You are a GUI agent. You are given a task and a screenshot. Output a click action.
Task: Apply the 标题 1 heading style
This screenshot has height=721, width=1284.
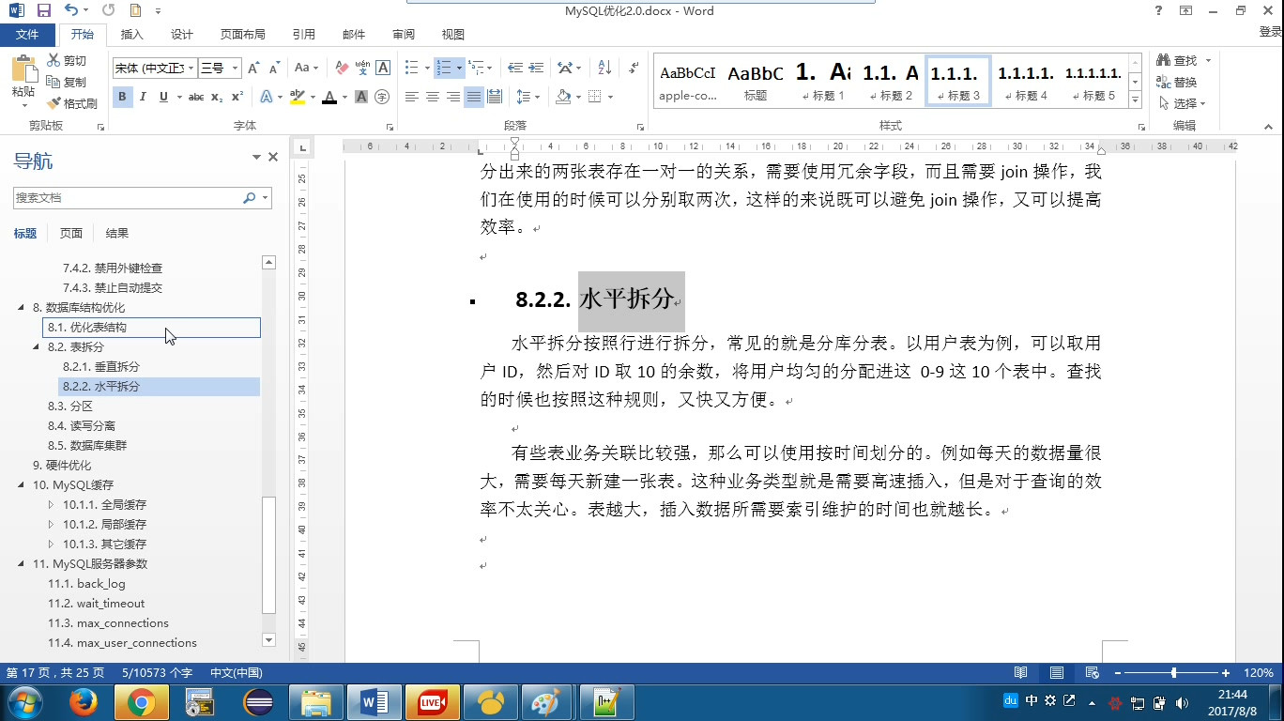click(823, 82)
